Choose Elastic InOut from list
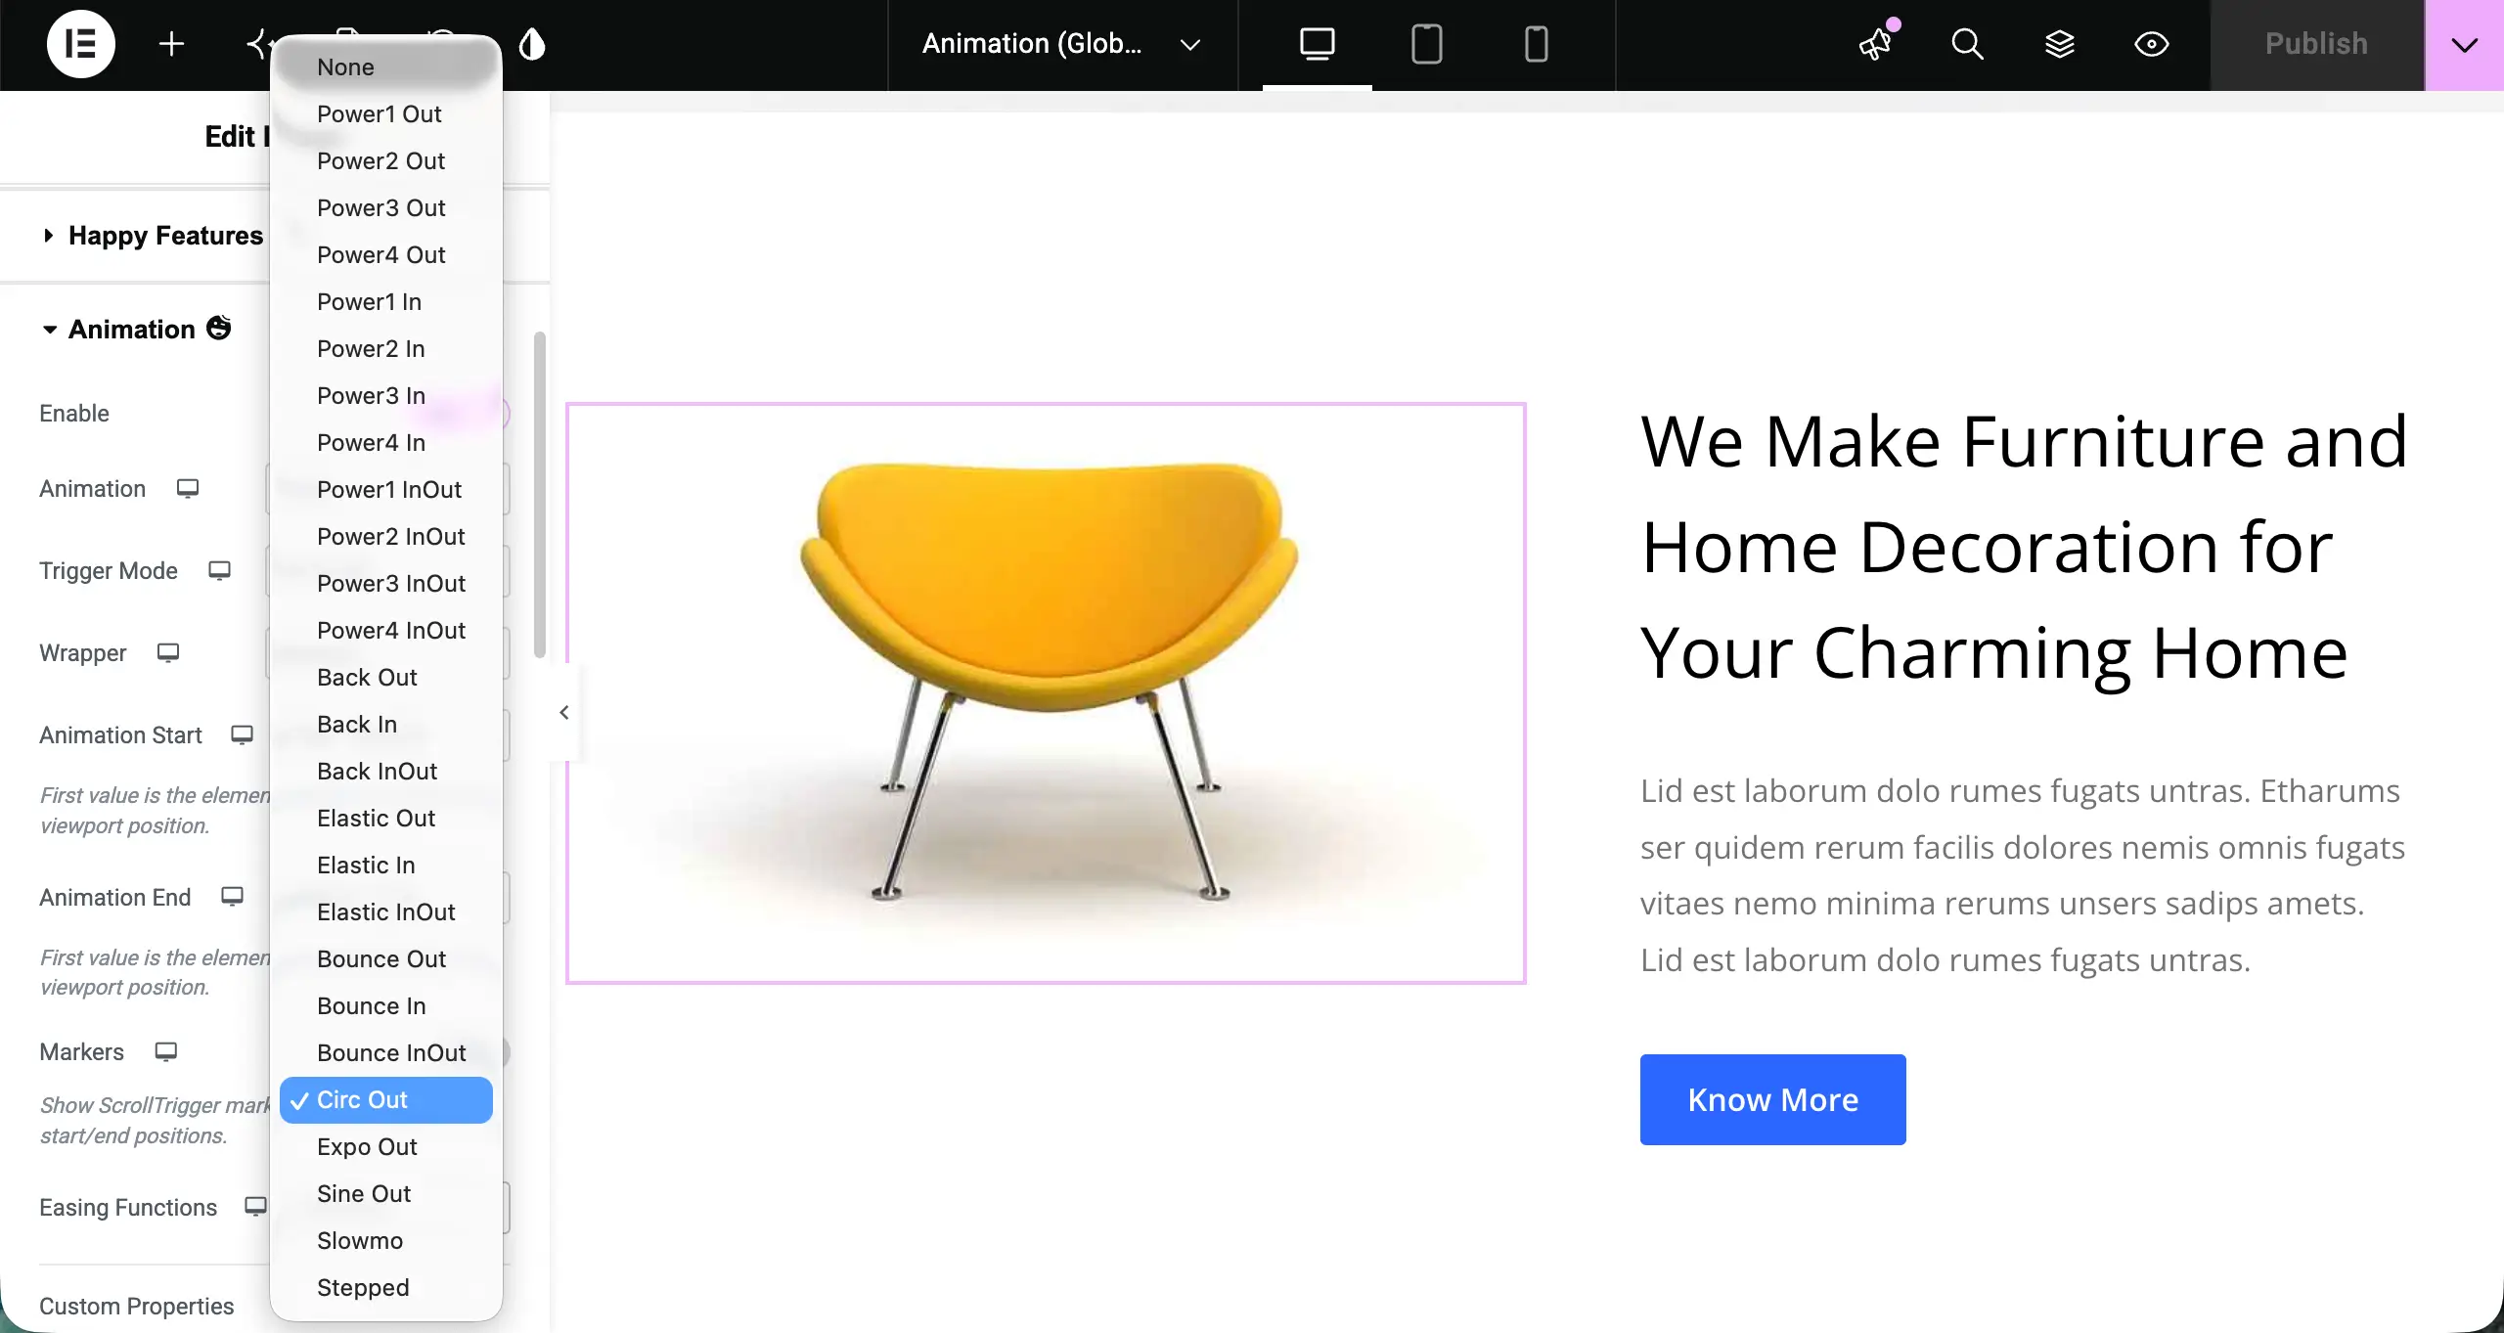This screenshot has width=2504, height=1333. tap(385, 912)
